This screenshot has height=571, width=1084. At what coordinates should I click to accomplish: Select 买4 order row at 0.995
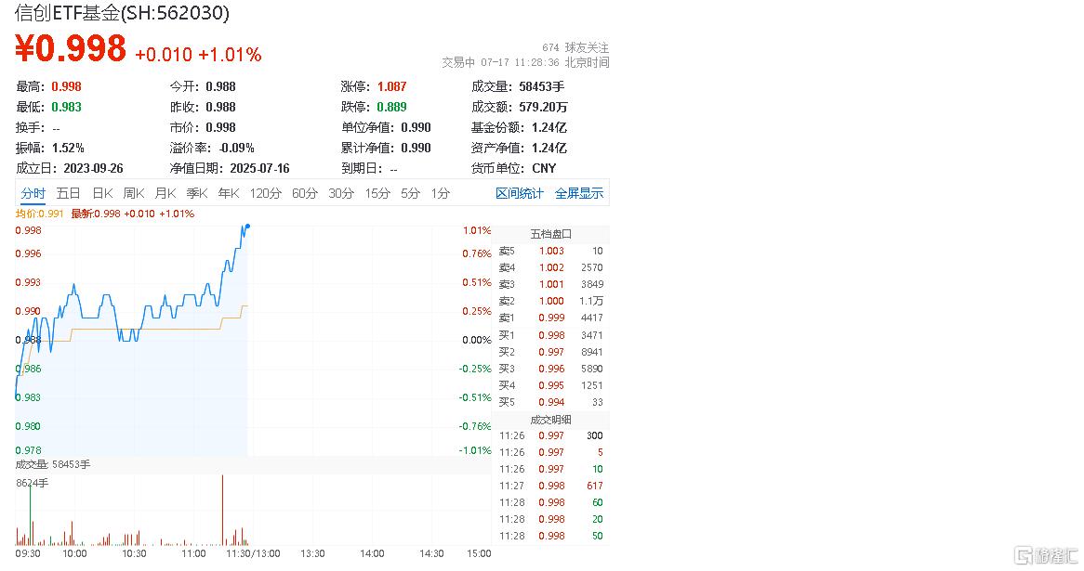point(551,385)
